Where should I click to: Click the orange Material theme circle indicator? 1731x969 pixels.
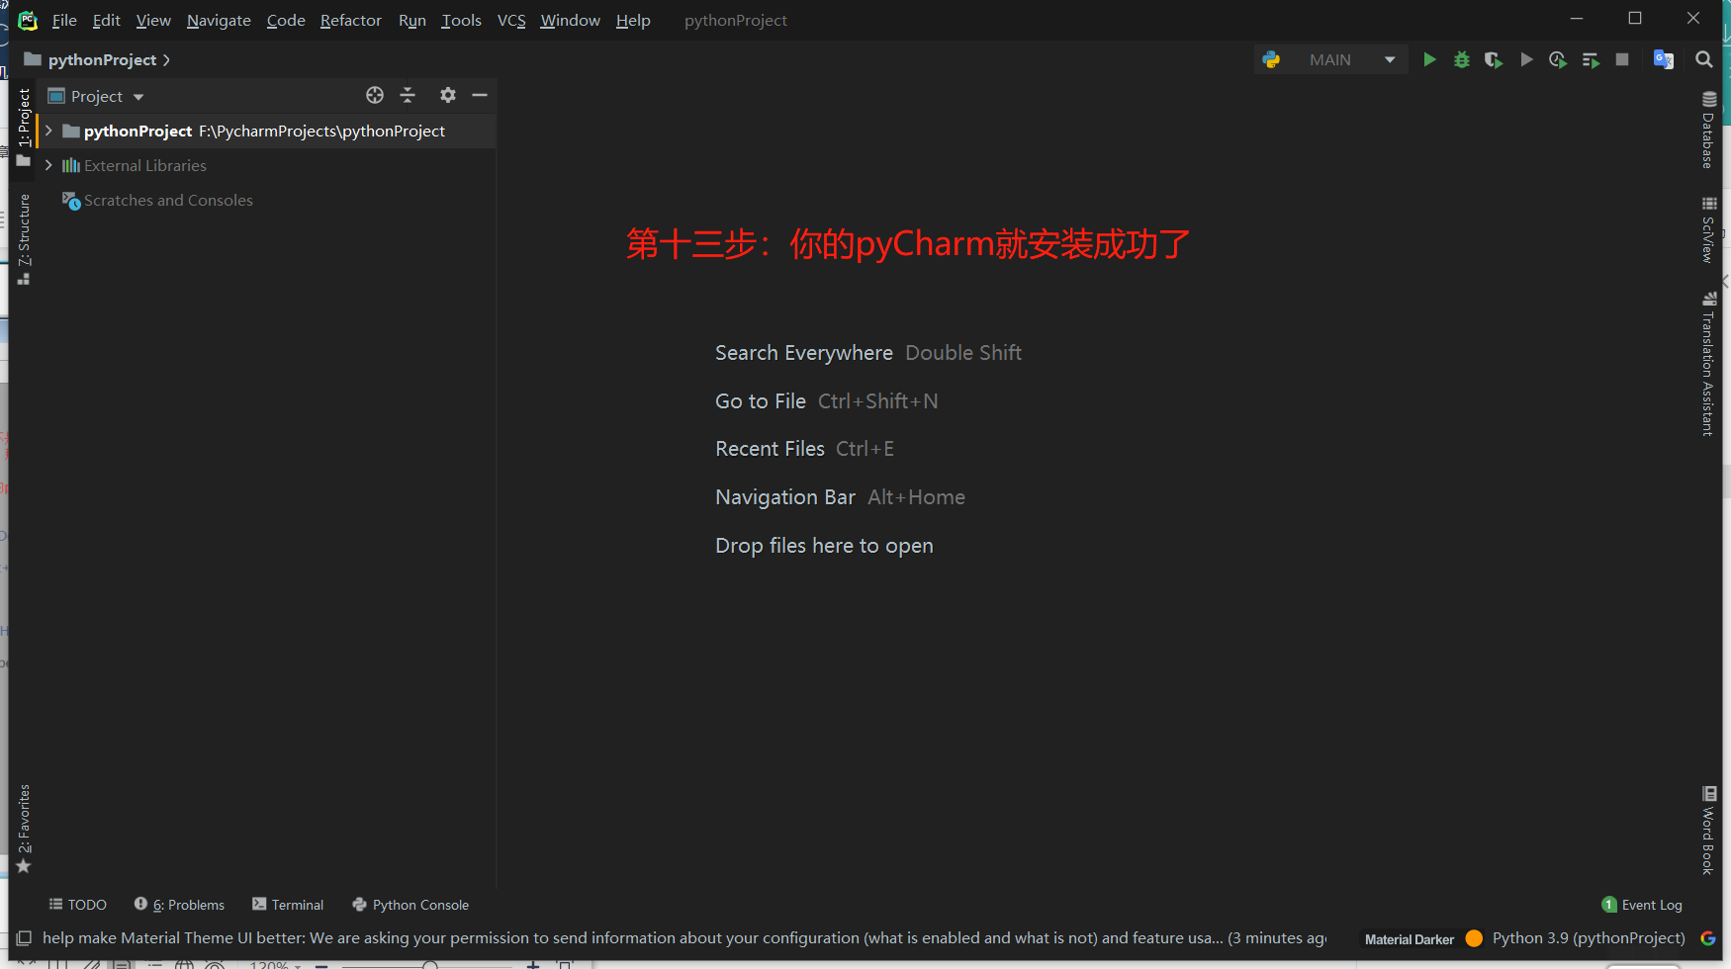tap(1474, 938)
